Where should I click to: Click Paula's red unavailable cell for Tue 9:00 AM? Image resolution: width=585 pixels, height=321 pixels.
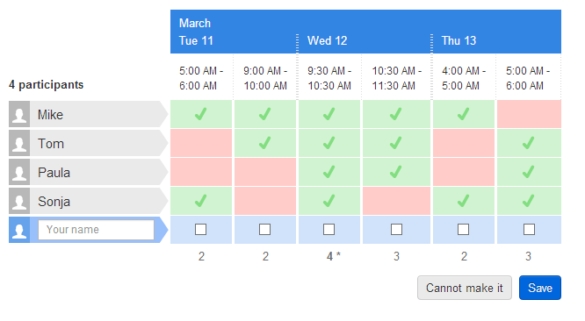click(265, 172)
